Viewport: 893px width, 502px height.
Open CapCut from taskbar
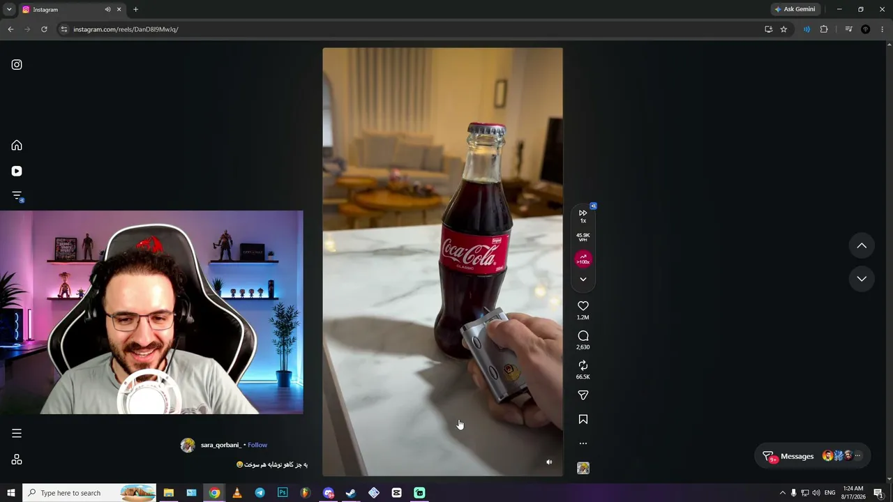click(396, 493)
